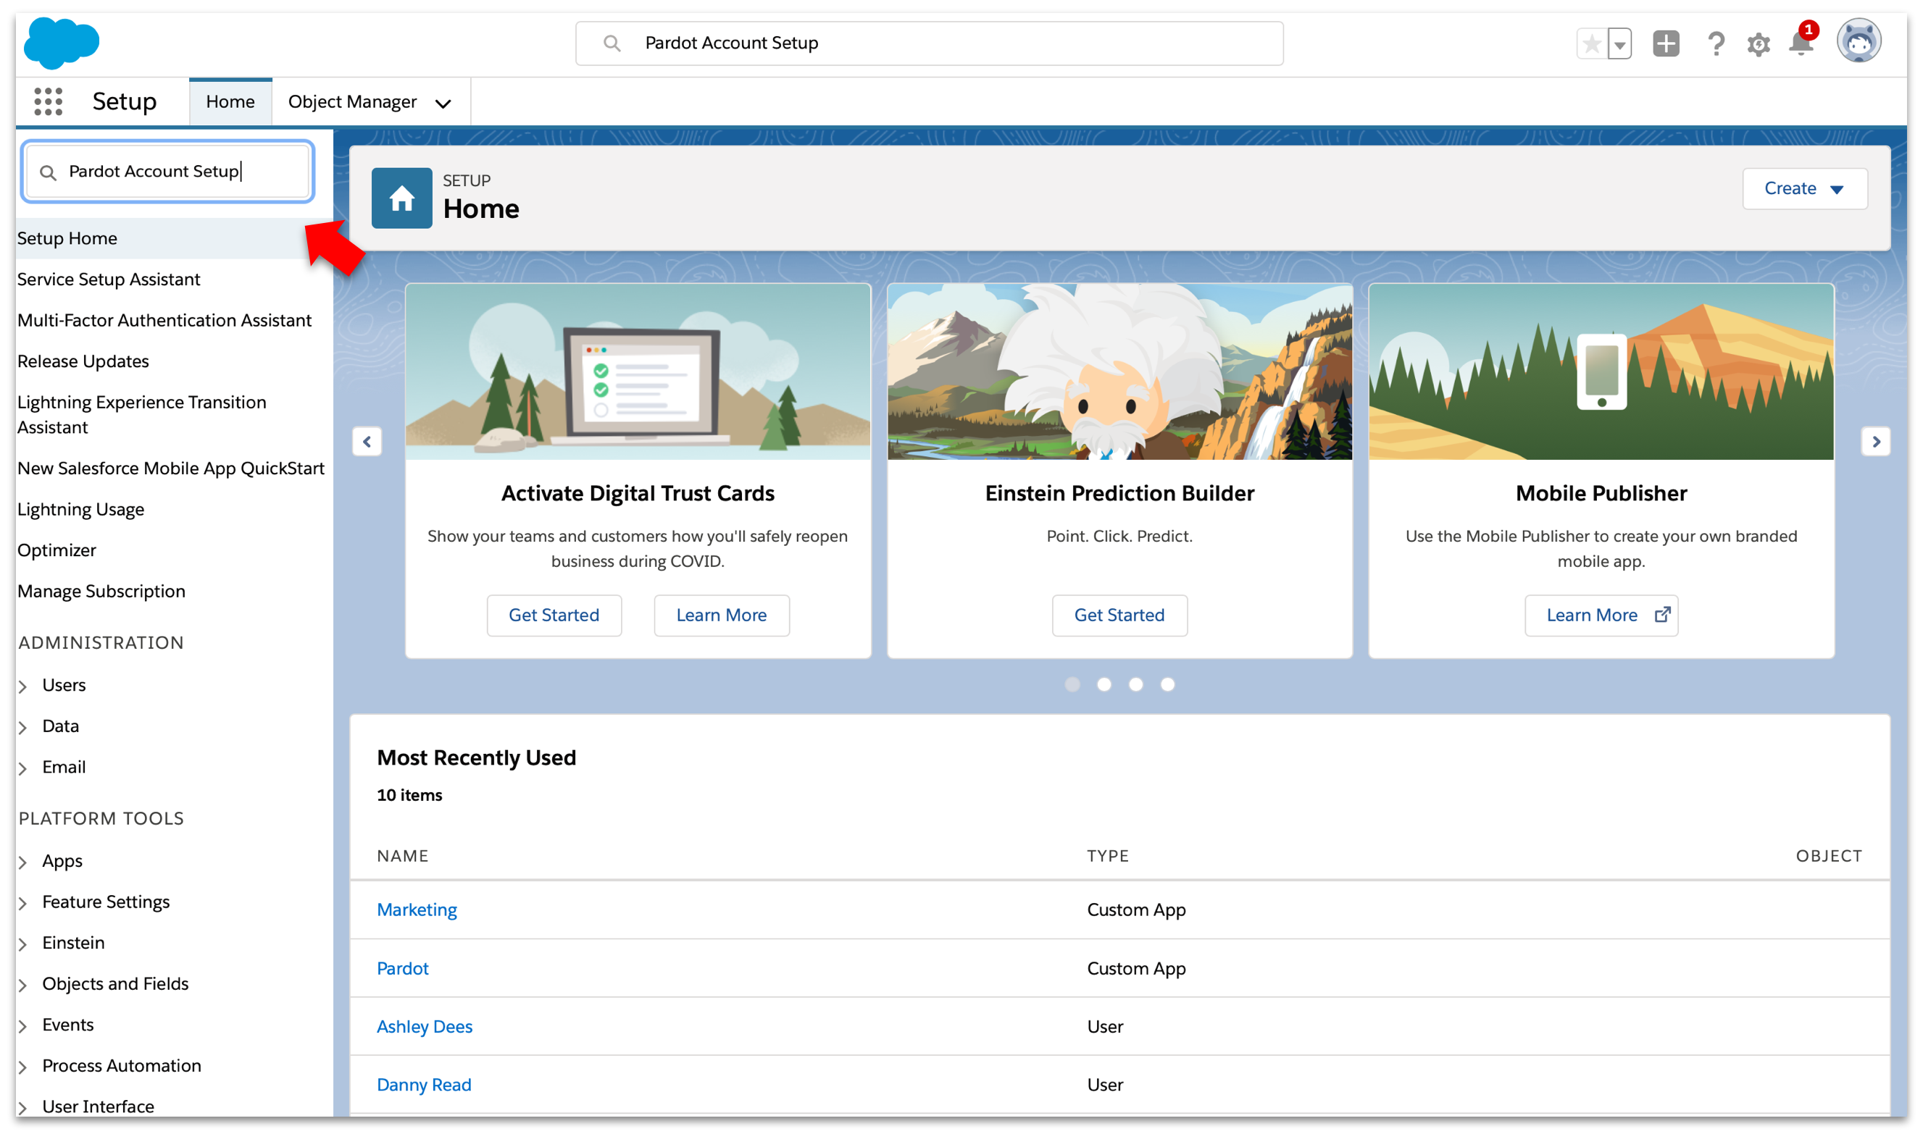Select the second carousel indicator dot
This screenshot has height=1134, width=1923.
(1104, 685)
